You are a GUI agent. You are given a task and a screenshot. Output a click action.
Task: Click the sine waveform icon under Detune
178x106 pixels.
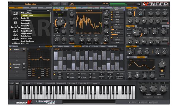[x=57, y=32]
